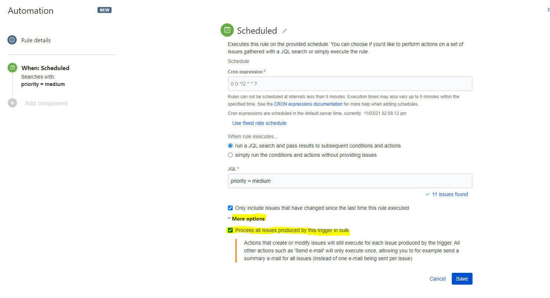Open the '11 issues found' results link
Screen dimensions: 550x298
click(450, 194)
